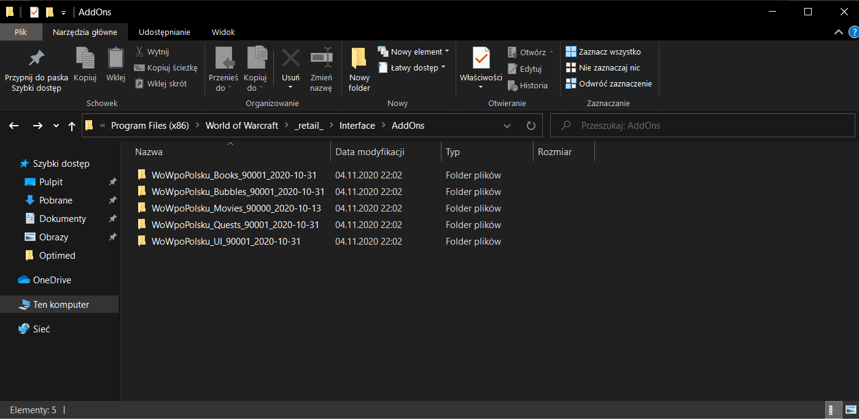
Task: Click Zaznacz wszystko to select all
Action: pos(603,52)
